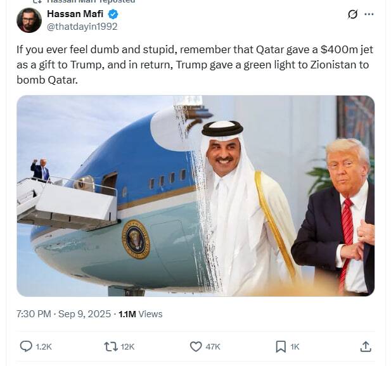Click the 1.2K replies count
Screen dimensions: 391x366
44,347
